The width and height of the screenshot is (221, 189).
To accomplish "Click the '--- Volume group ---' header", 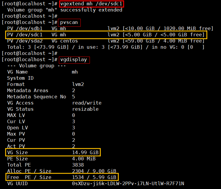I will pyautogui.click(x=37, y=66).
